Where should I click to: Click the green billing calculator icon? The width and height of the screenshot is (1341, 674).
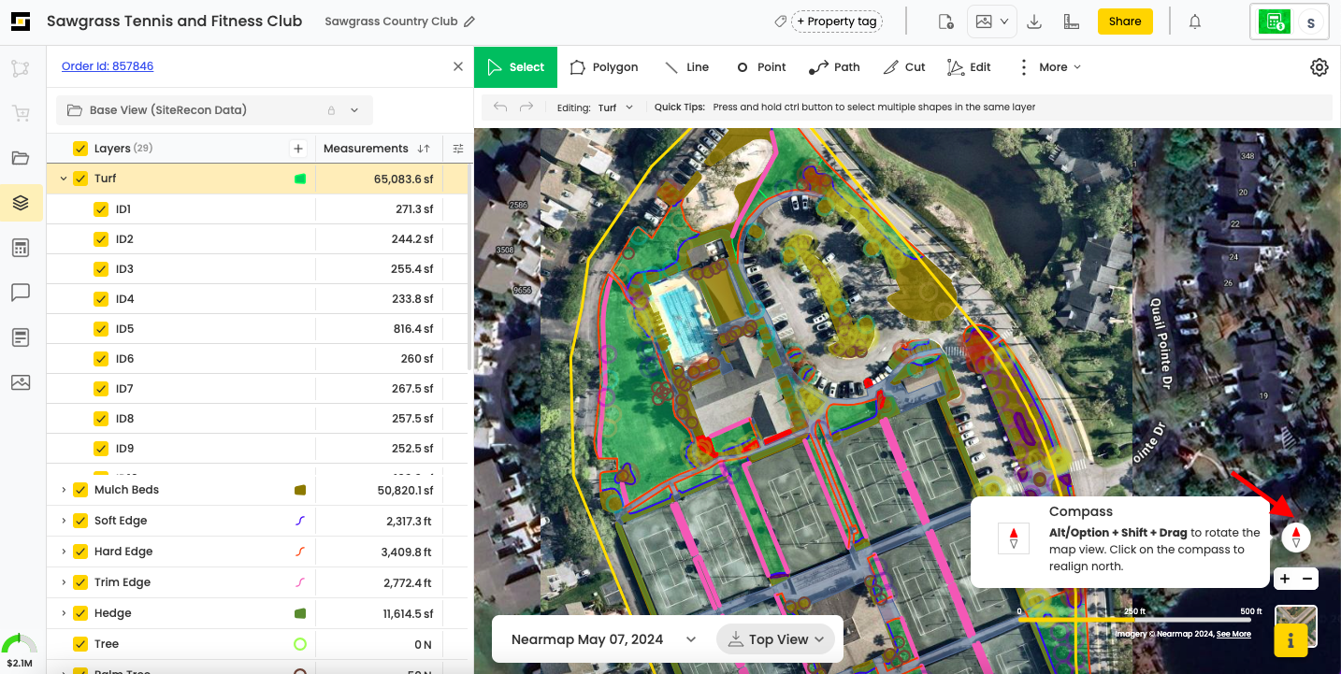(1274, 22)
